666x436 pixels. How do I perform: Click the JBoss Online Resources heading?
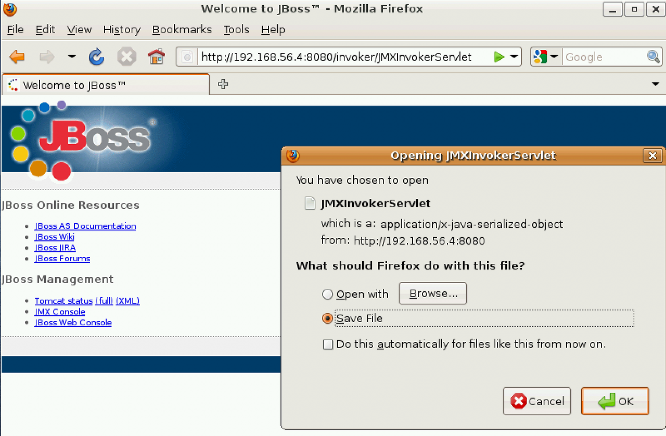(x=71, y=205)
